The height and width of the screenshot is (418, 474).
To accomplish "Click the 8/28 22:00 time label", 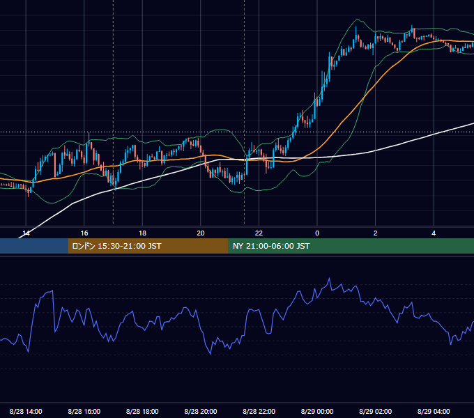I will click(x=259, y=411).
